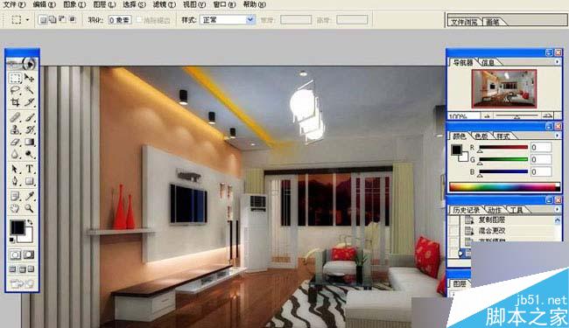Set Subtract from selection mode
569x328 pixels.
coord(62,19)
